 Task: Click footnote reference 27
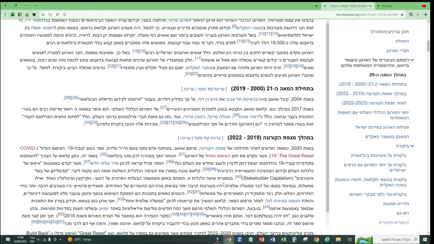164,107
